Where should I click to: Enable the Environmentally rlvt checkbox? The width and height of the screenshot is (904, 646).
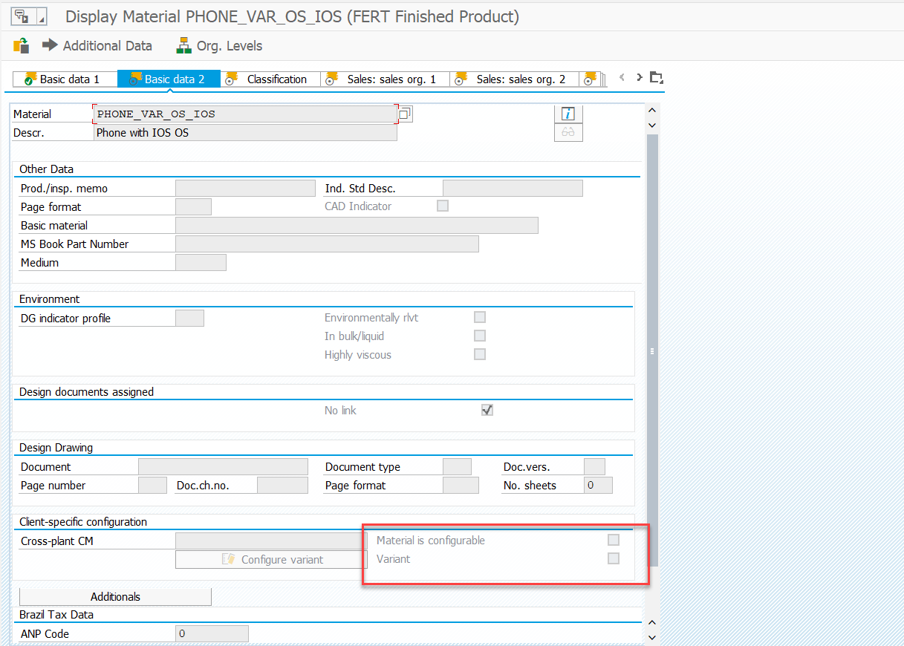(479, 317)
